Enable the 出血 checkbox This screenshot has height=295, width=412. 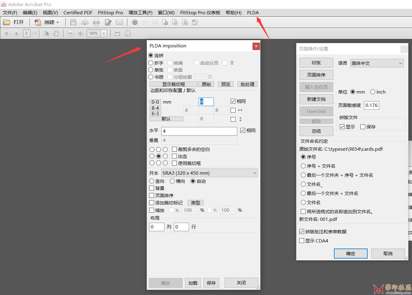pos(174,156)
